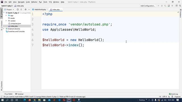Open Project panel settings gear
Viewport: 182px width, 102px height.
(x=26, y=9)
